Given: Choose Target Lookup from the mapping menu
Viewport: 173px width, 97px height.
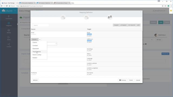Looking at the screenshot, I should 37,51.
